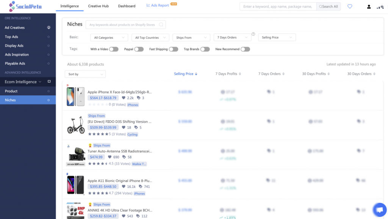Turn on Top Brands toggle
The height and width of the screenshot is (219, 388).
click(x=205, y=49)
